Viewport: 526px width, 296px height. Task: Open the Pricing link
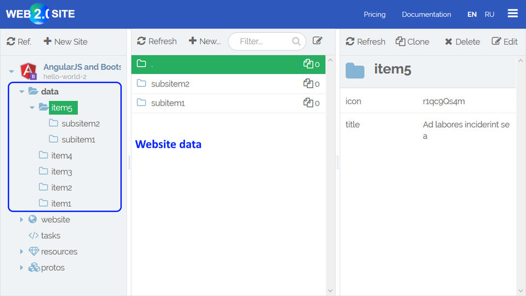[x=374, y=14]
